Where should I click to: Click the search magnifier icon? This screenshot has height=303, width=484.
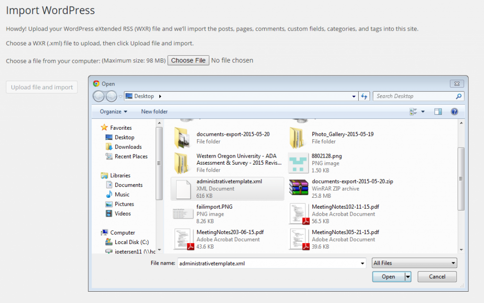[458, 96]
